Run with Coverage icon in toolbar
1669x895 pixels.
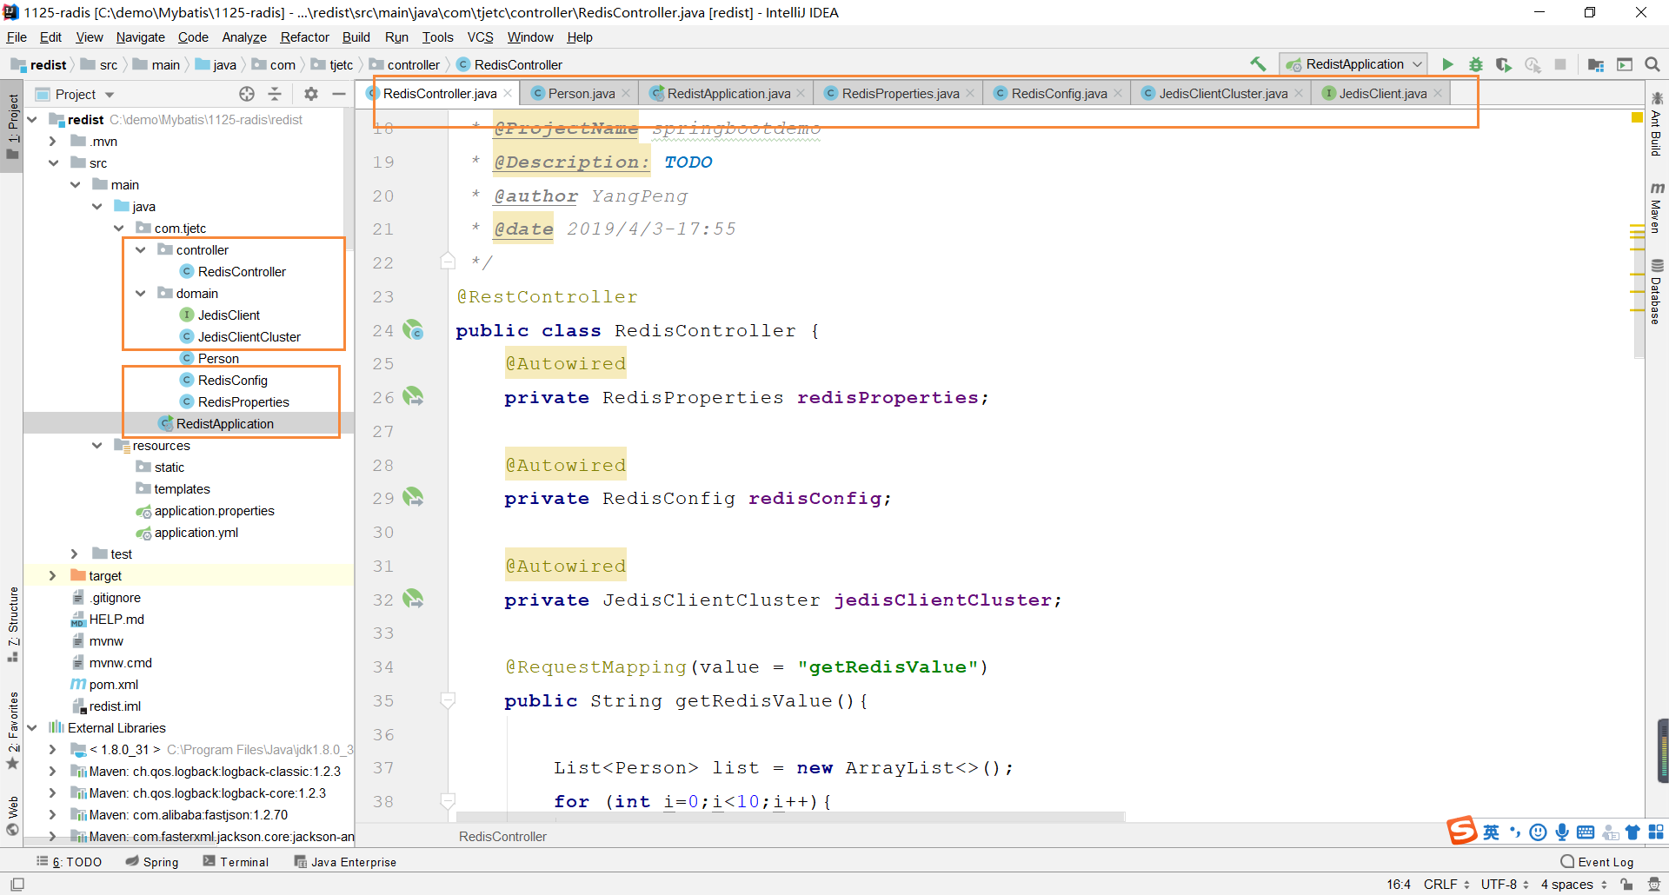tap(1504, 64)
